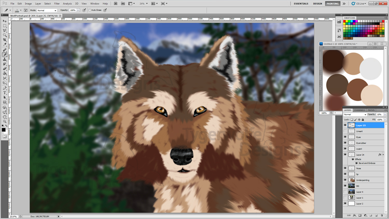Select the Move tool in toolbox

pos(5,21)
